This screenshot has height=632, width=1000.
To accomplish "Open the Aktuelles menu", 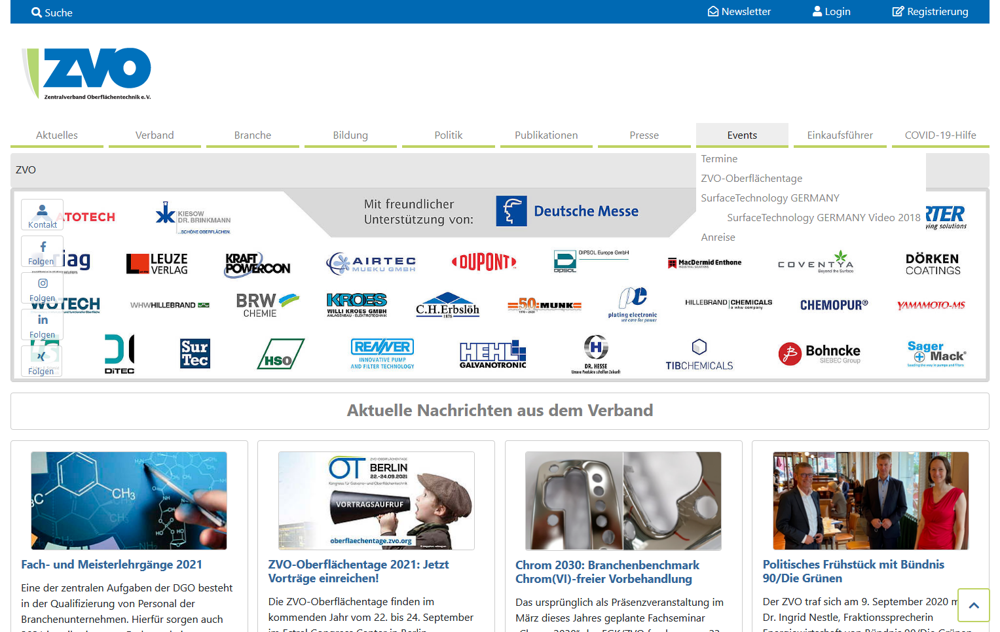I will click(x=57, y=135).
